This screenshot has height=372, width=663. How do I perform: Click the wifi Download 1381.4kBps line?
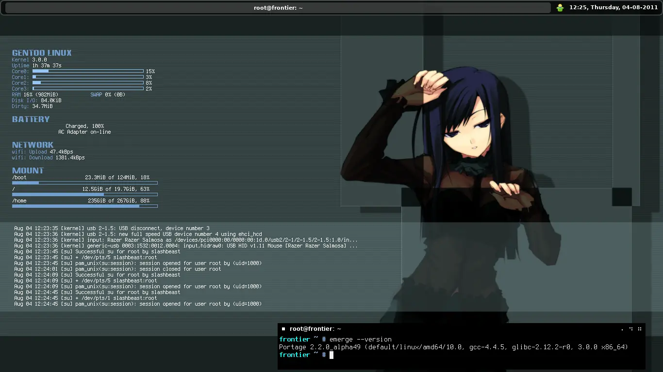tap(49, 157)
